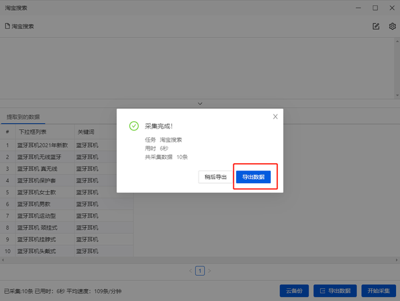Image resolution: width=400 pixels, height=301 pixels.
Task: Select row 蓝牙耳机运动型
Action: [x=67, y=216]
